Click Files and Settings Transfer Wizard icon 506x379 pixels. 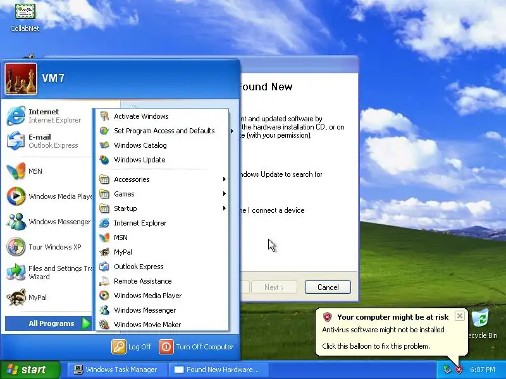point(16,272)
